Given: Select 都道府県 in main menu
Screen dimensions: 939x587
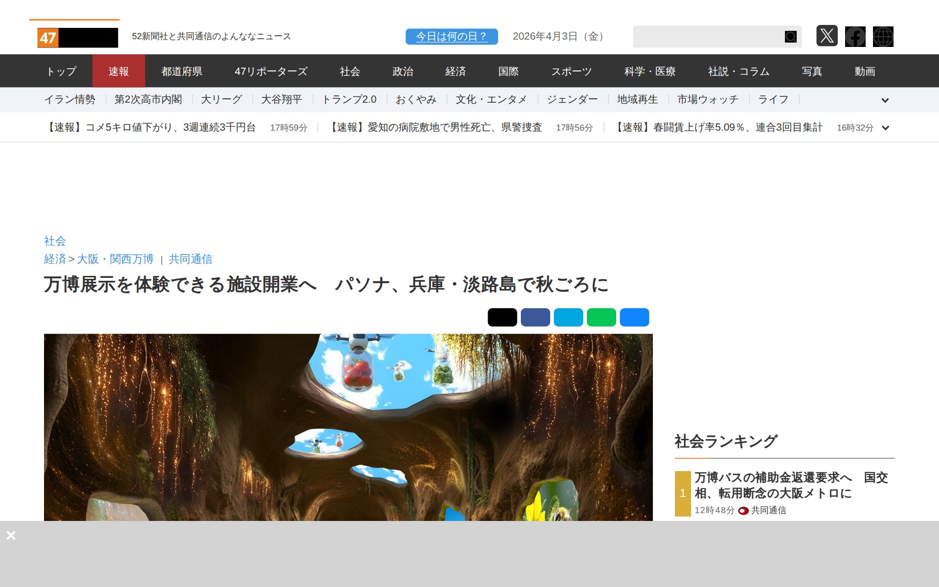Looking at the screenshot, I should (182, 71).
